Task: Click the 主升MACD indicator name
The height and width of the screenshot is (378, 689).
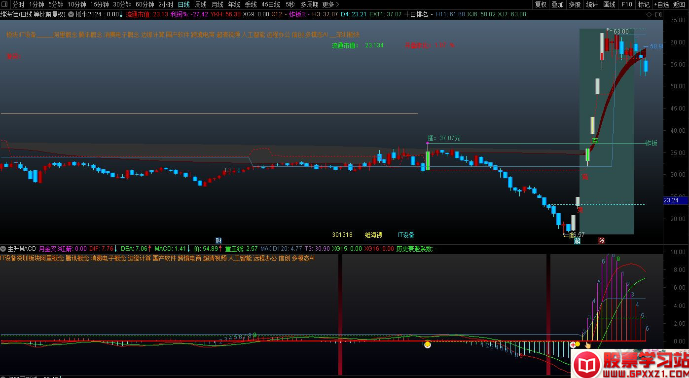Action: [x=22, y=249]
